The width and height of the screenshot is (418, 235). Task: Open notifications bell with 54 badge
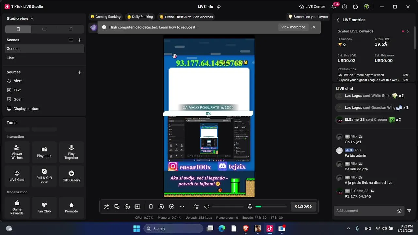[334, 7]
